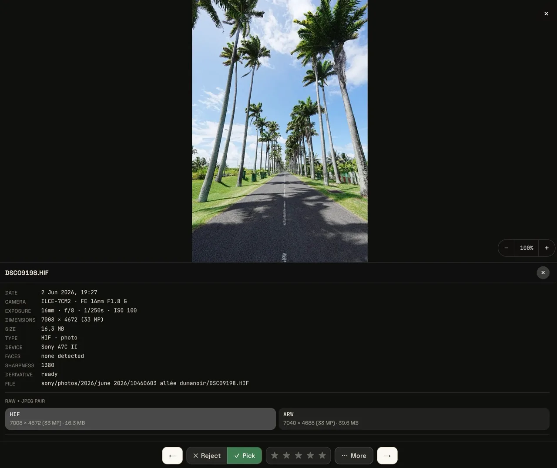The width and height of the screenshot is (557, 468).
Task: Click the type value HIF · photo
Action: (x=59, y=338)
